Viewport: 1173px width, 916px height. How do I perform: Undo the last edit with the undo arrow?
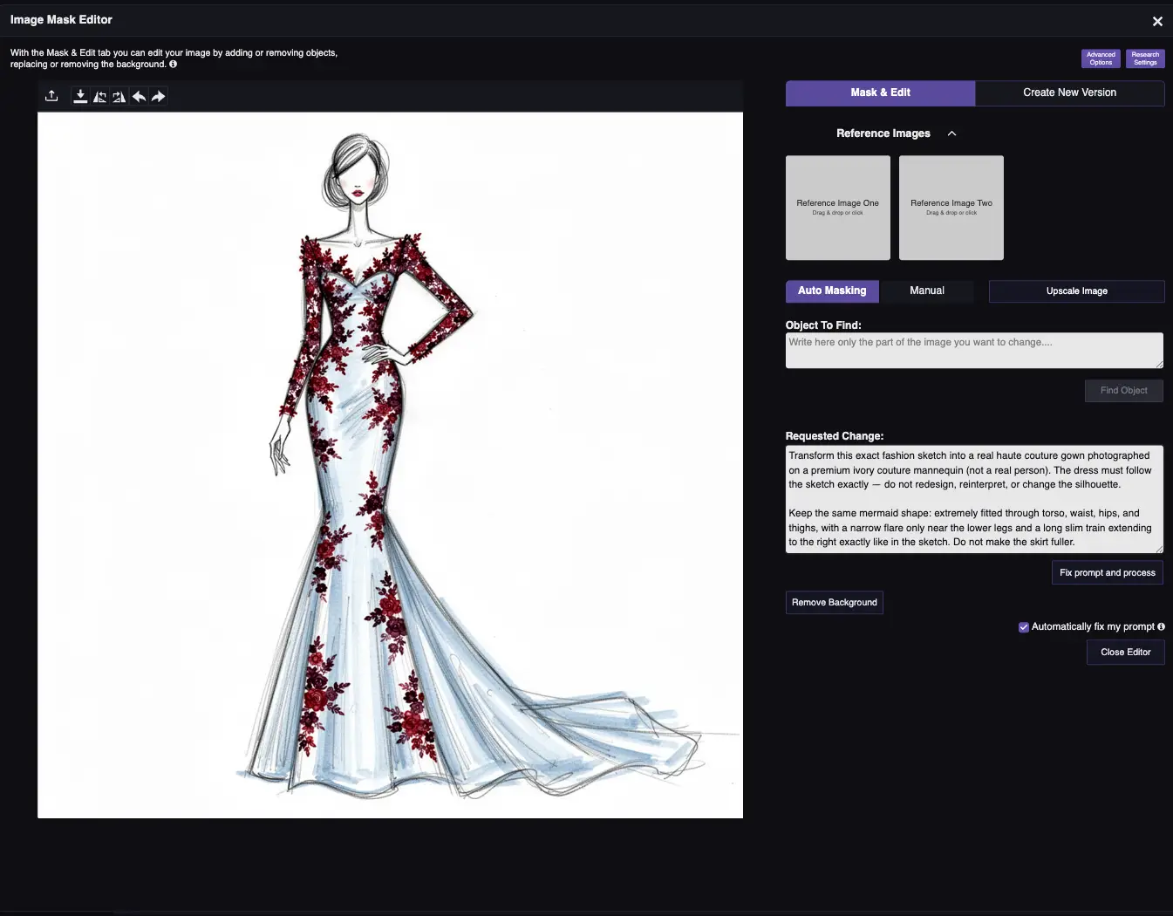tap(139, 96)
